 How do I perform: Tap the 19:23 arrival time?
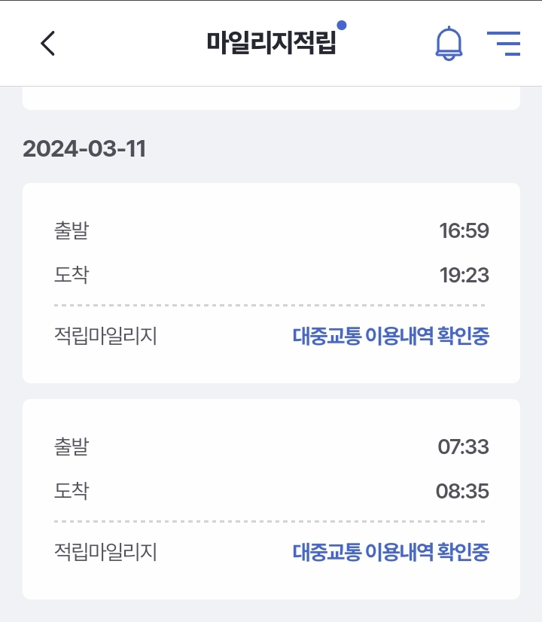(x=464, y=276)
